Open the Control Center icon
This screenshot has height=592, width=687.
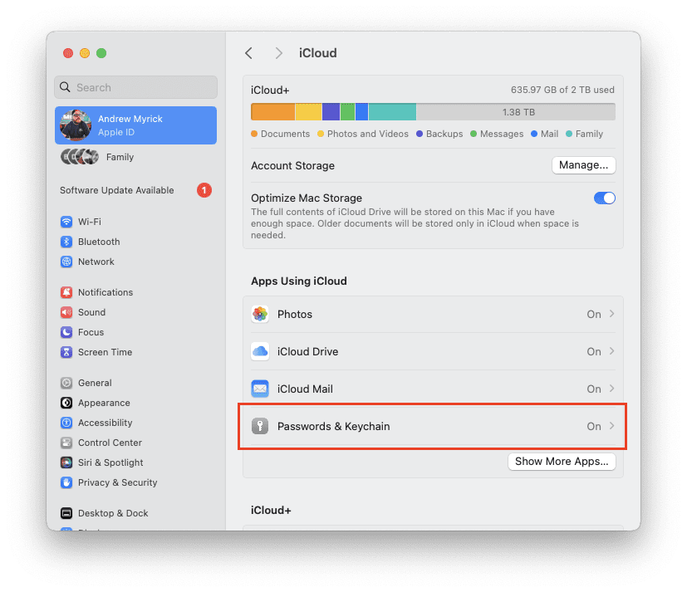coord(66,443)
